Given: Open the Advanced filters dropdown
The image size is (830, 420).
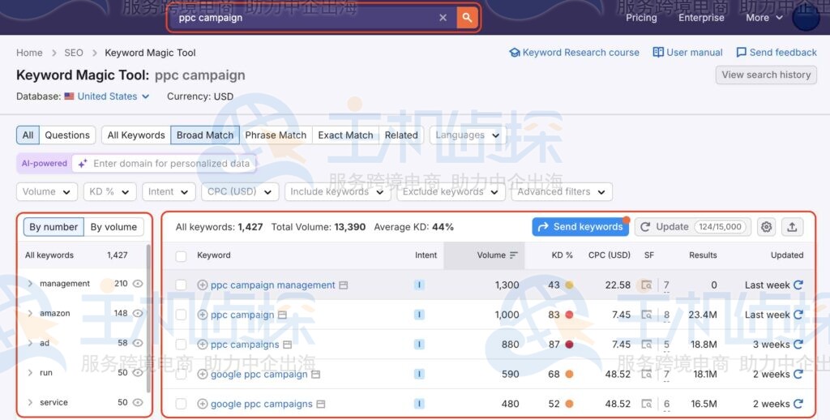Looking at the screenshot, I should [x=561, y=192].
